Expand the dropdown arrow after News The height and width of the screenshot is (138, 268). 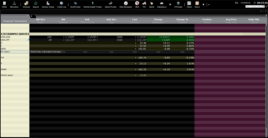pos(203,5)
